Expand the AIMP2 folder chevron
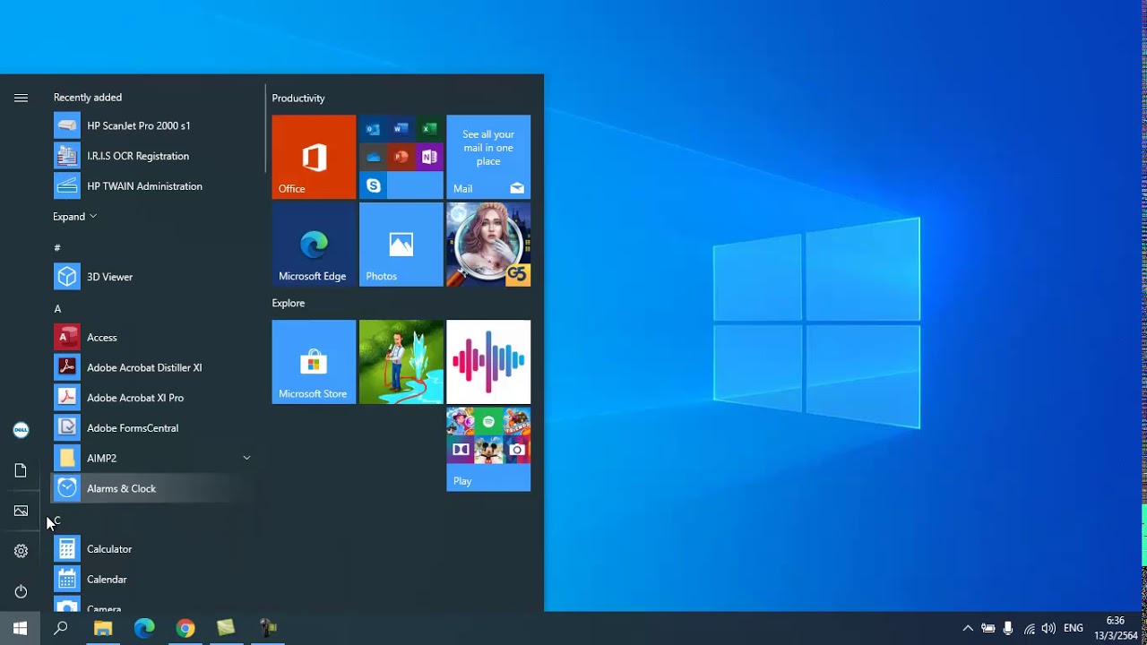This screenshot has width=1147, height=645. [246, 458]
